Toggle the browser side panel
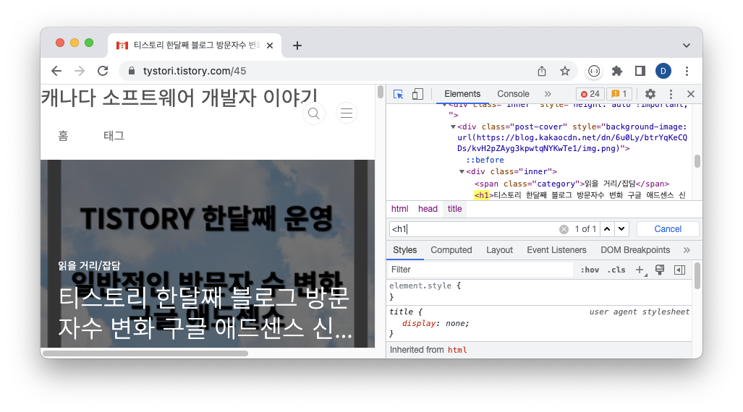Screen dimensions: 743x412 tap(640, 71)
